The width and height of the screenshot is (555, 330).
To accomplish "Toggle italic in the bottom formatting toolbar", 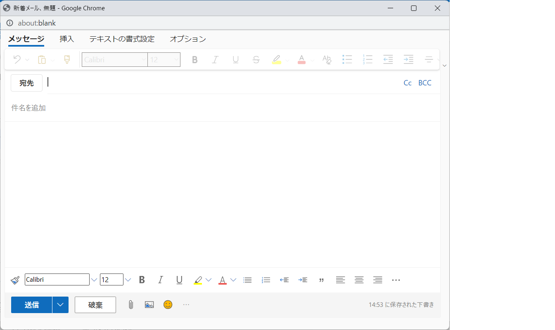I will (x=161, y=280).
